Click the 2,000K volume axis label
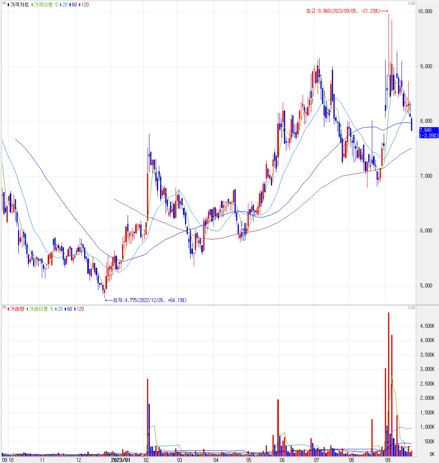The image size is (439, 463). click(x=427, y=398)
